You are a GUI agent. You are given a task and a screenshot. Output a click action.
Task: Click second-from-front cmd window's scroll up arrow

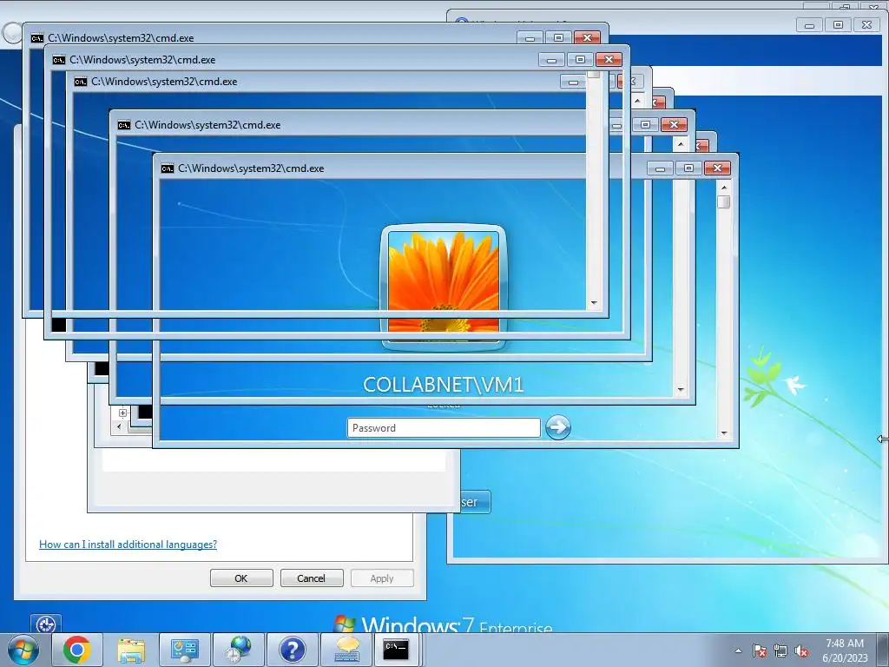pyautogui.click(x=681, y=144)
